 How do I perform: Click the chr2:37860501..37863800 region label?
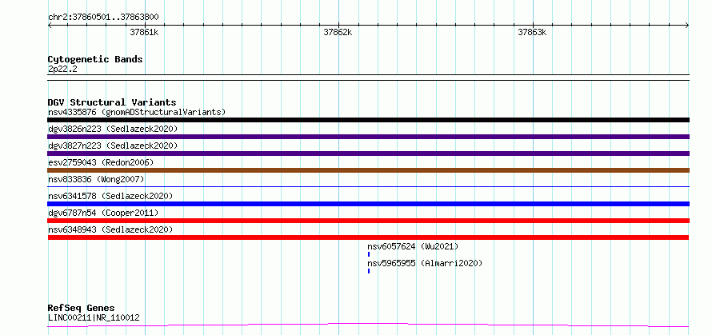pyautogui.click(x=103, y=18)
